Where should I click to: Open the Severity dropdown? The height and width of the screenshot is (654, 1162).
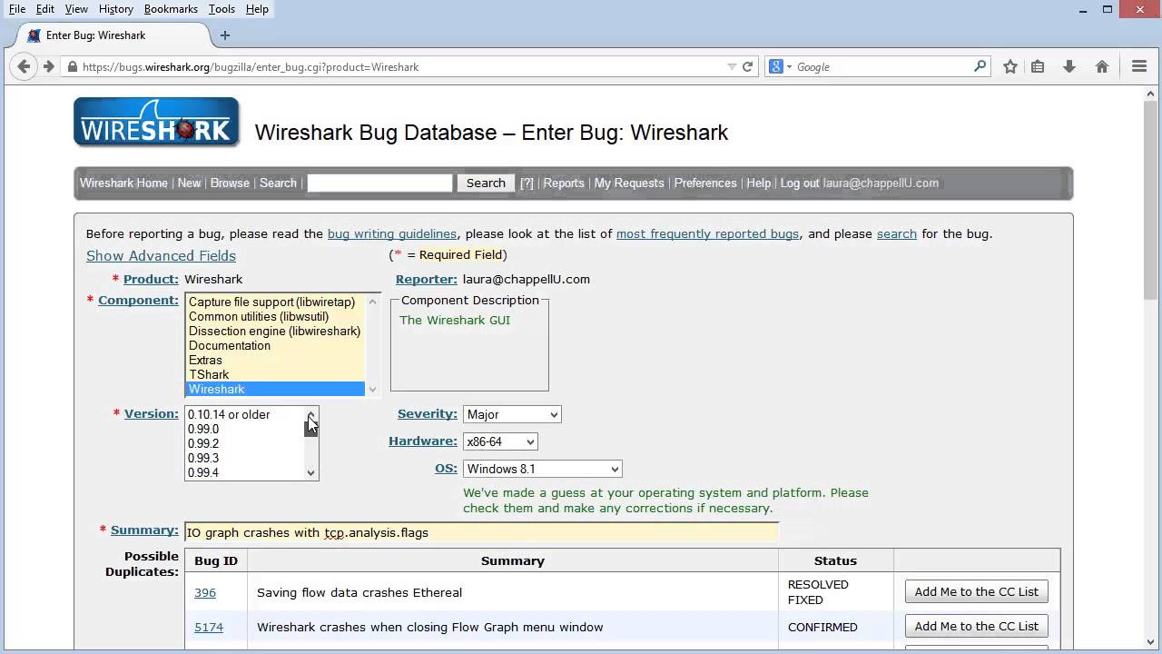click(512, 414)
